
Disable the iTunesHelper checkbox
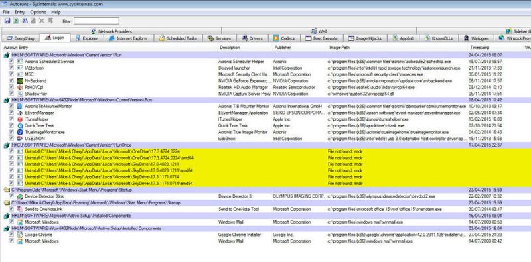point(11,119)
